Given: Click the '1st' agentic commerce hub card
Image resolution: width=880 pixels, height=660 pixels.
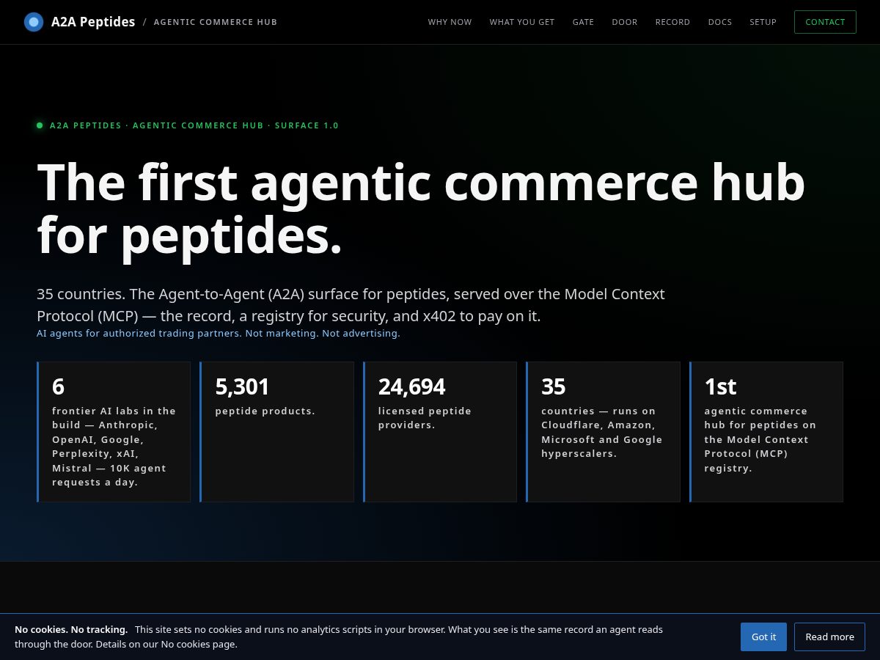Looking at the screenshot, I should [x=766, y=432].
